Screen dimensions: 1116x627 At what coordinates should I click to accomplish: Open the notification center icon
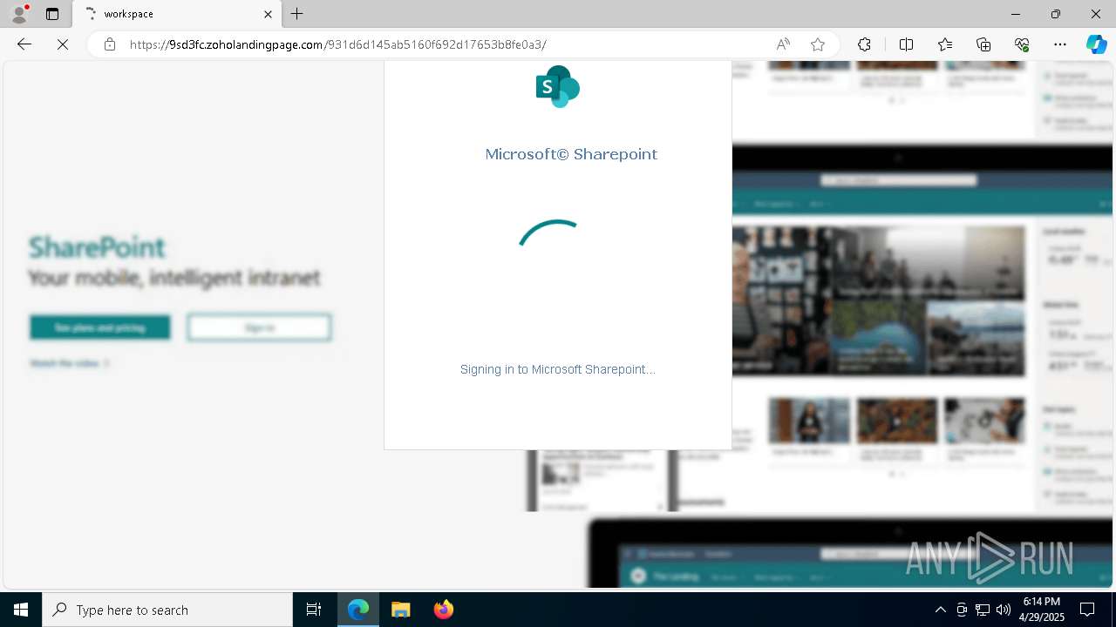[x=1087, y=610]
